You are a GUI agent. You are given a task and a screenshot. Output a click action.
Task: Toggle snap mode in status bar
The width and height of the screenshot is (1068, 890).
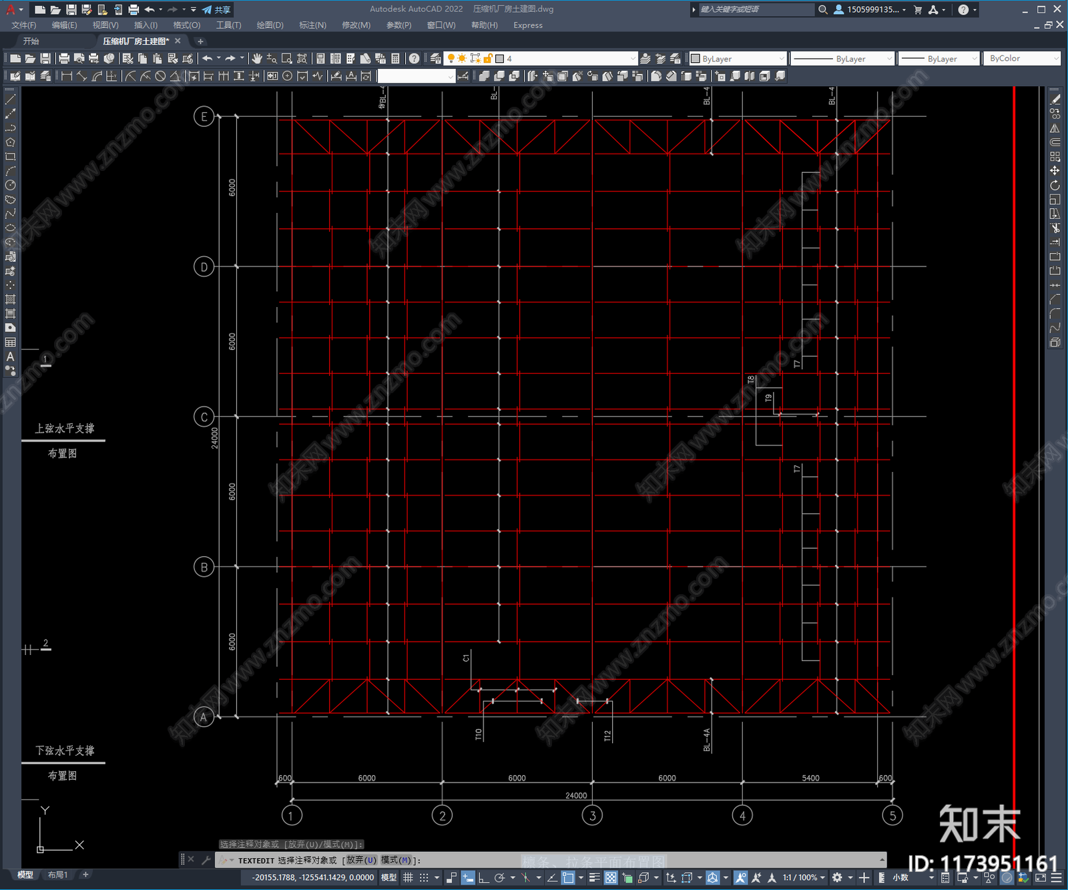[x=423, y=877]
